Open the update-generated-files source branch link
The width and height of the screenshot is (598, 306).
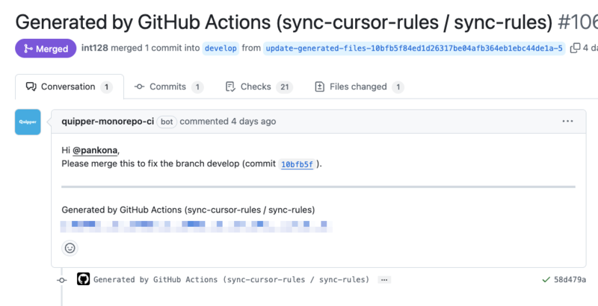coord(414,49)
